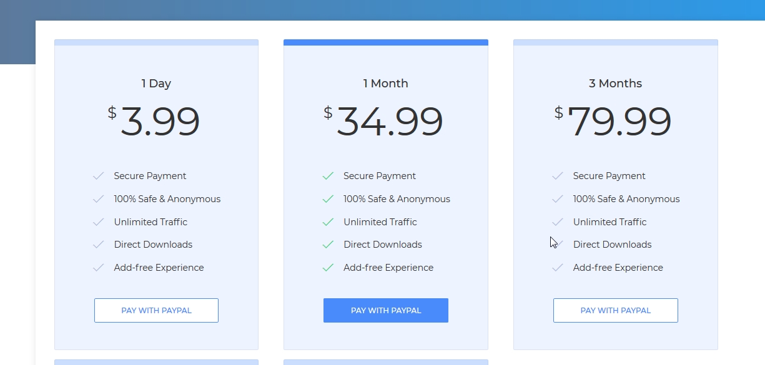
Task: Click 100% Safe & Anonymous text in 1 Month plan
Action: pos(397,199)
